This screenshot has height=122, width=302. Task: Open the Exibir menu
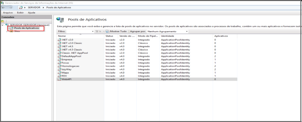pos(20,13)
